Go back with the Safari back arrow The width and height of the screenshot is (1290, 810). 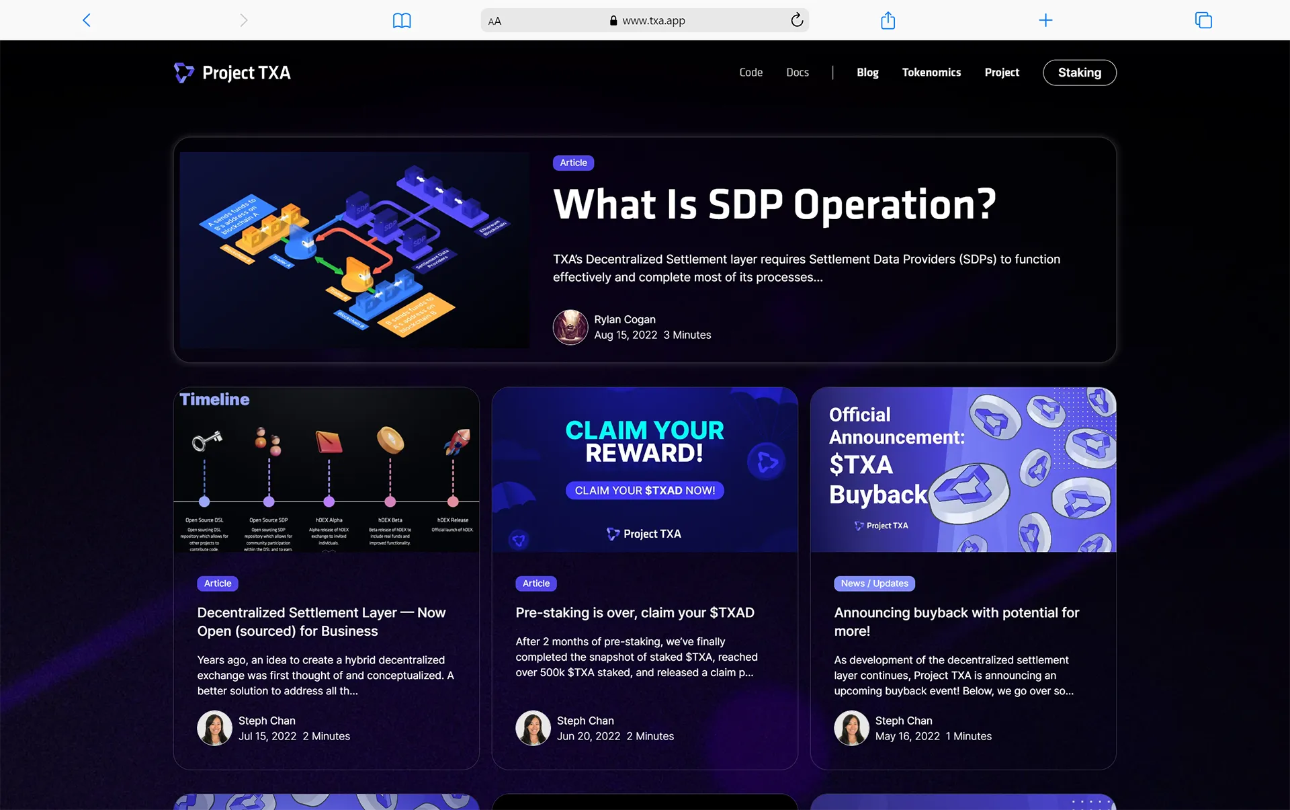(x=87, y=20)
